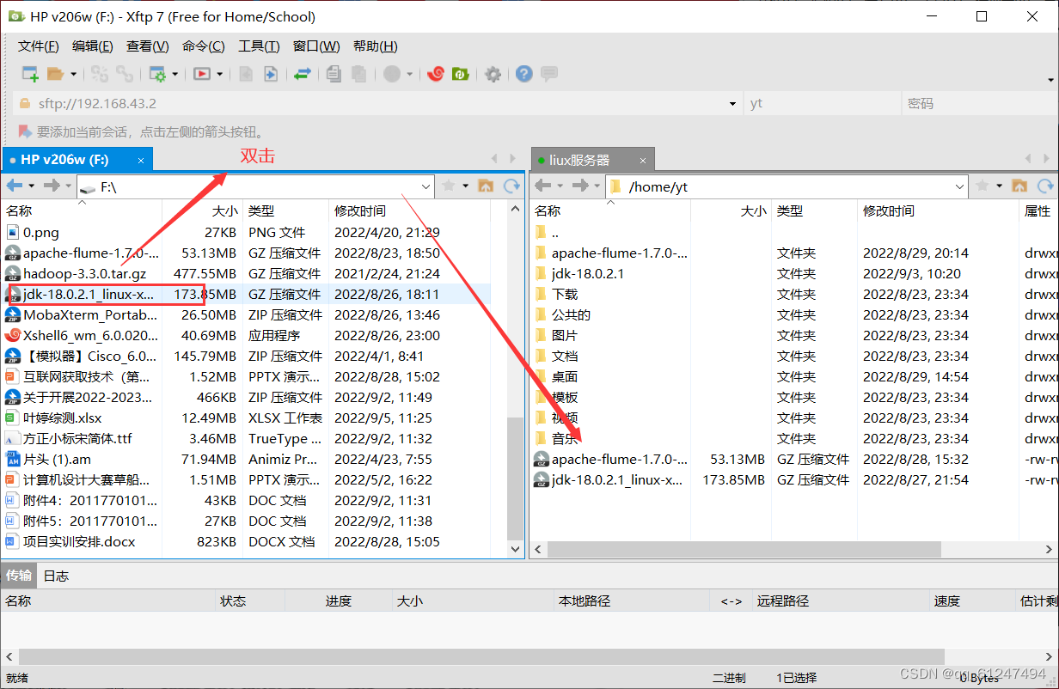Open the 窗口(W) menu
This screenshot has height=689, width=1059.
[316, 46]
